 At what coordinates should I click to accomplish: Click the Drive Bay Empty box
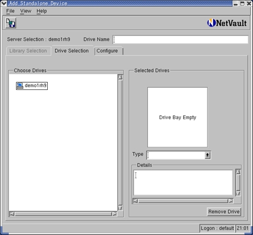tap(178, 117)
